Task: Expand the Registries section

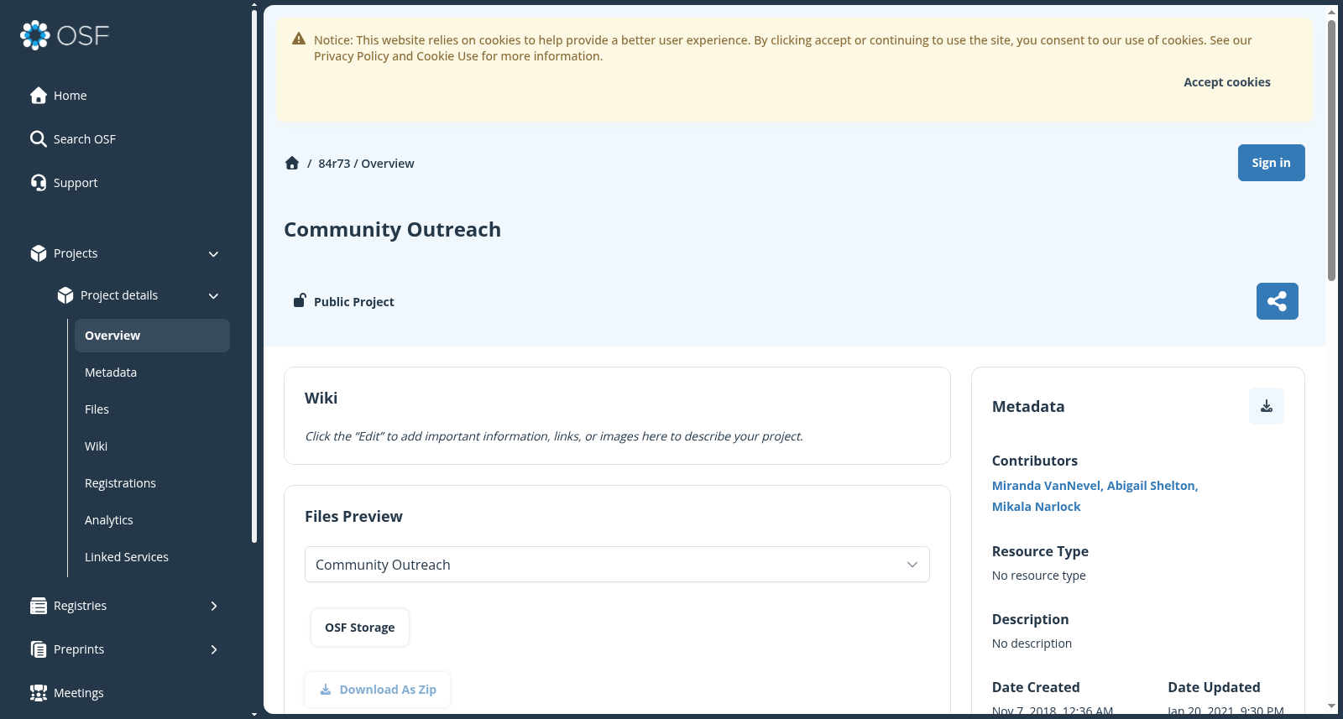Action: [x=213, y=606]
